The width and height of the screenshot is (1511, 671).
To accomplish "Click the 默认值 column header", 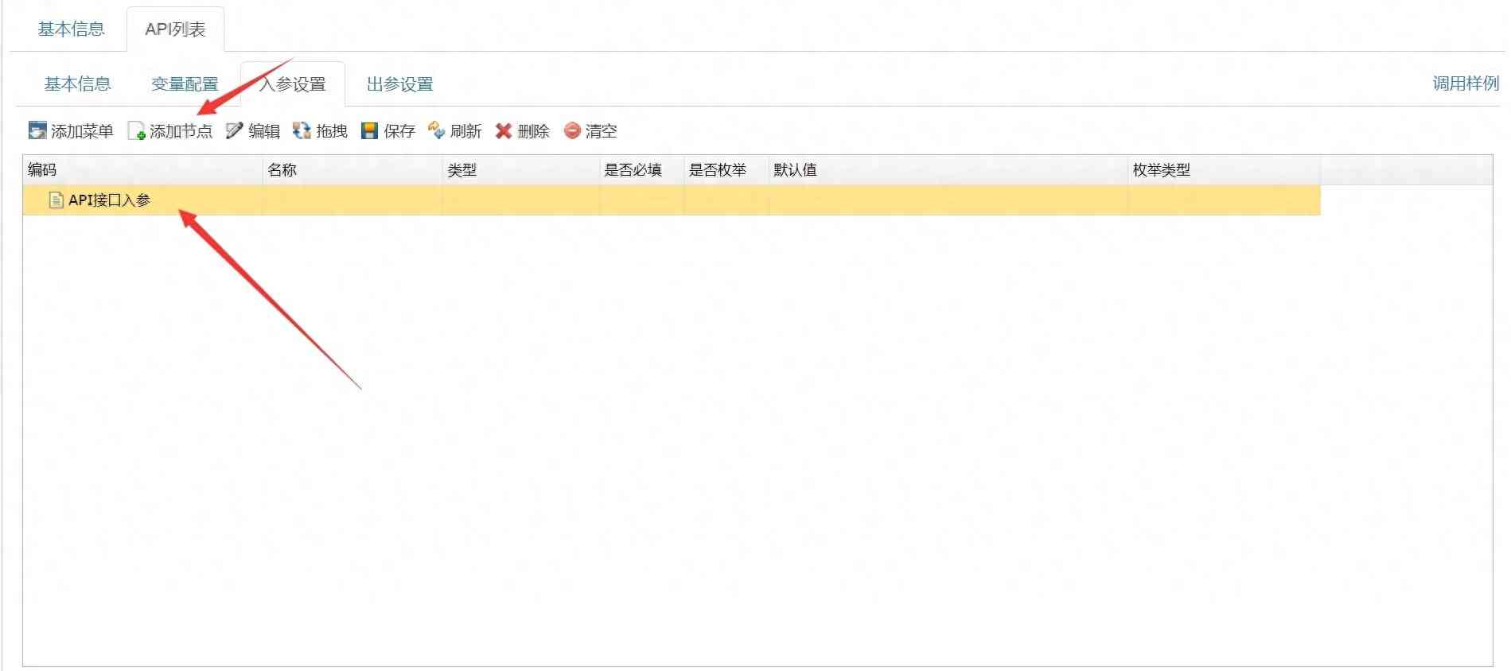I will 948,169.
